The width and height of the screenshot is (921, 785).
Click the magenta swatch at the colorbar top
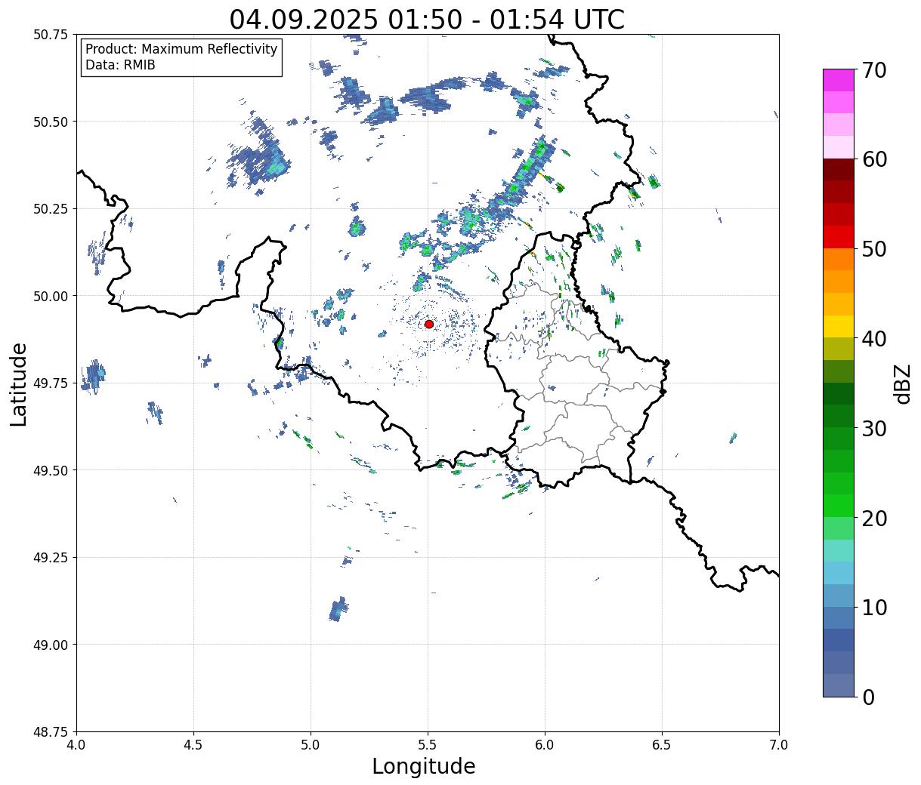point(839,80)
